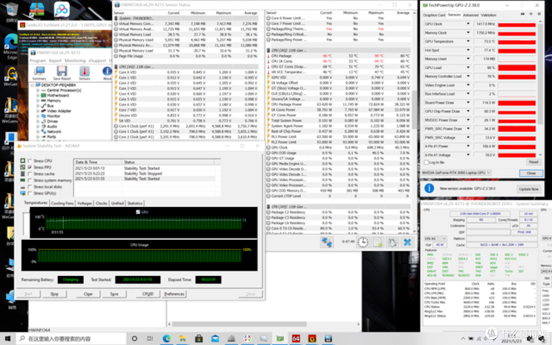Click the GPU-Z refresh icon

pos(531,14)
